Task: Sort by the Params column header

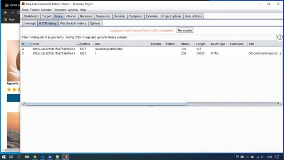Action: tap(158, 44)
